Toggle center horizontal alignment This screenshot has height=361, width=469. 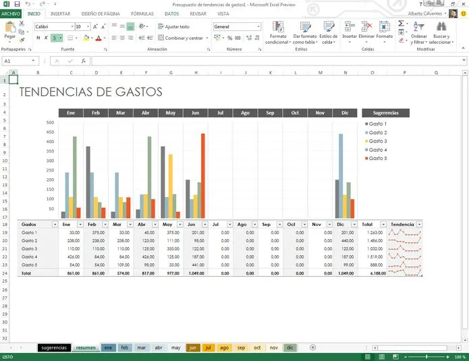[x=122, y=38]
